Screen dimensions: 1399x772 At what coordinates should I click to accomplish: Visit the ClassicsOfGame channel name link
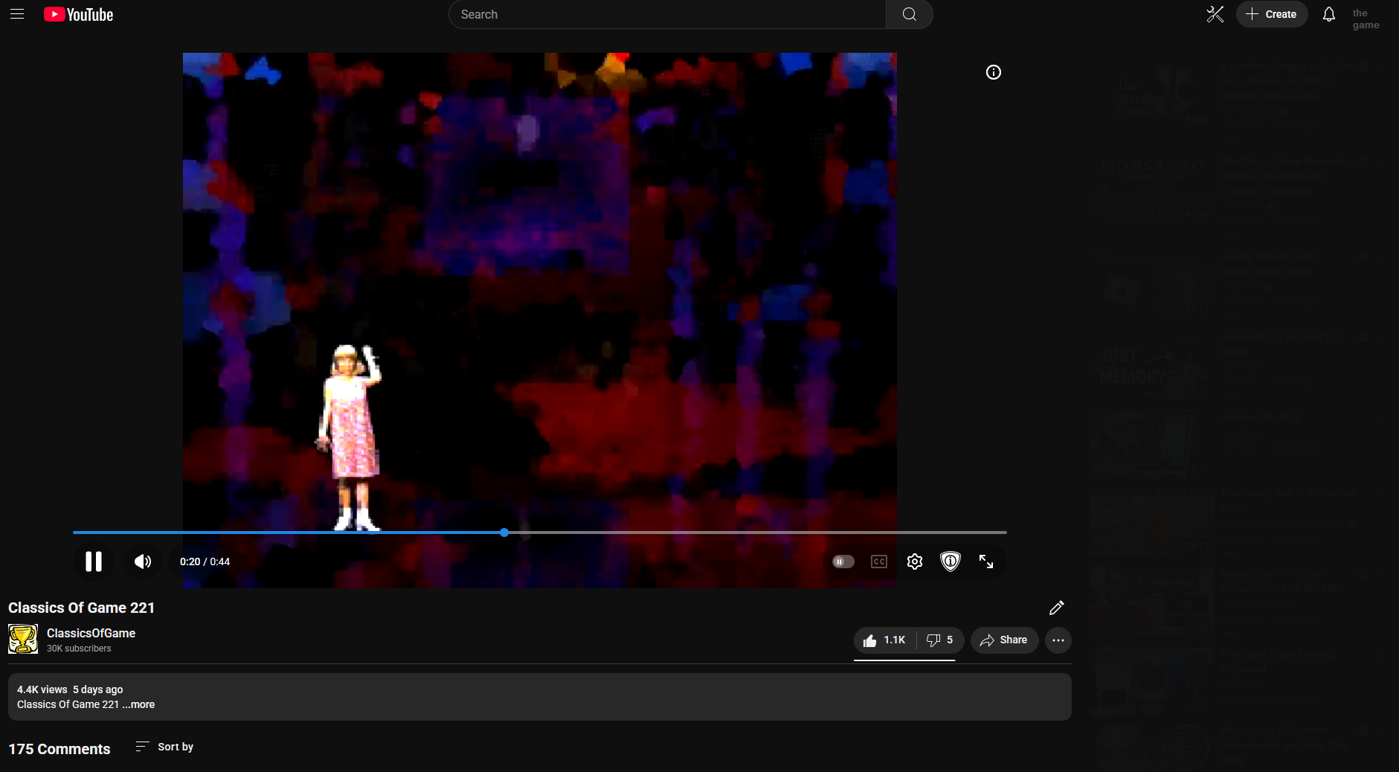(x=91, y=633)
